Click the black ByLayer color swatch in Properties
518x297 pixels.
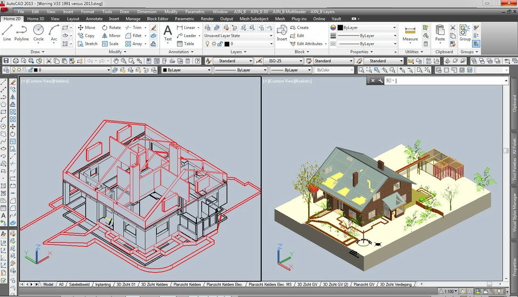point(340,27)
